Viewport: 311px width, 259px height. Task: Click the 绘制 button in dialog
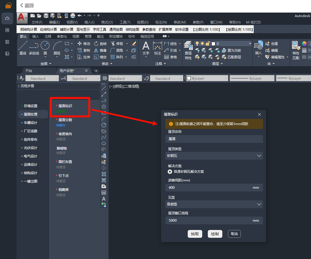[215, 234]
